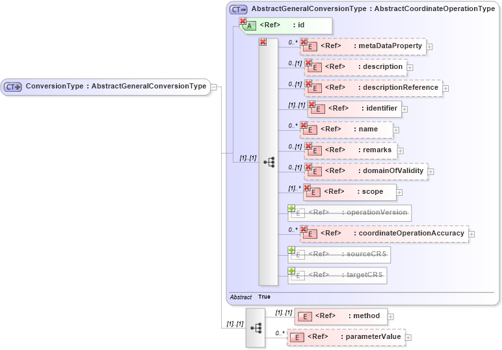
Task: Click the red X on coordinateOperationAccuracy element
Action: tap(304, 229)
